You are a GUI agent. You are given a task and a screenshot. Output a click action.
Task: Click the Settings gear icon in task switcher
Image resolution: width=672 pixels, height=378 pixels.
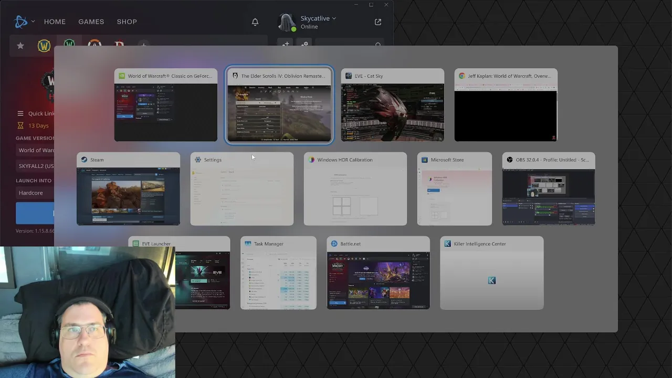point(197,160)
